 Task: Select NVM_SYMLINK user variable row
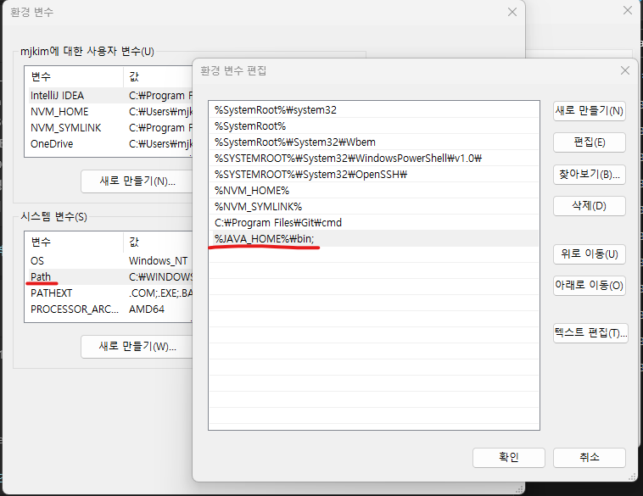tap(109, 127)
